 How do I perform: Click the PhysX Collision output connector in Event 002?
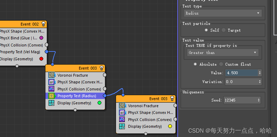pos(46,45)
